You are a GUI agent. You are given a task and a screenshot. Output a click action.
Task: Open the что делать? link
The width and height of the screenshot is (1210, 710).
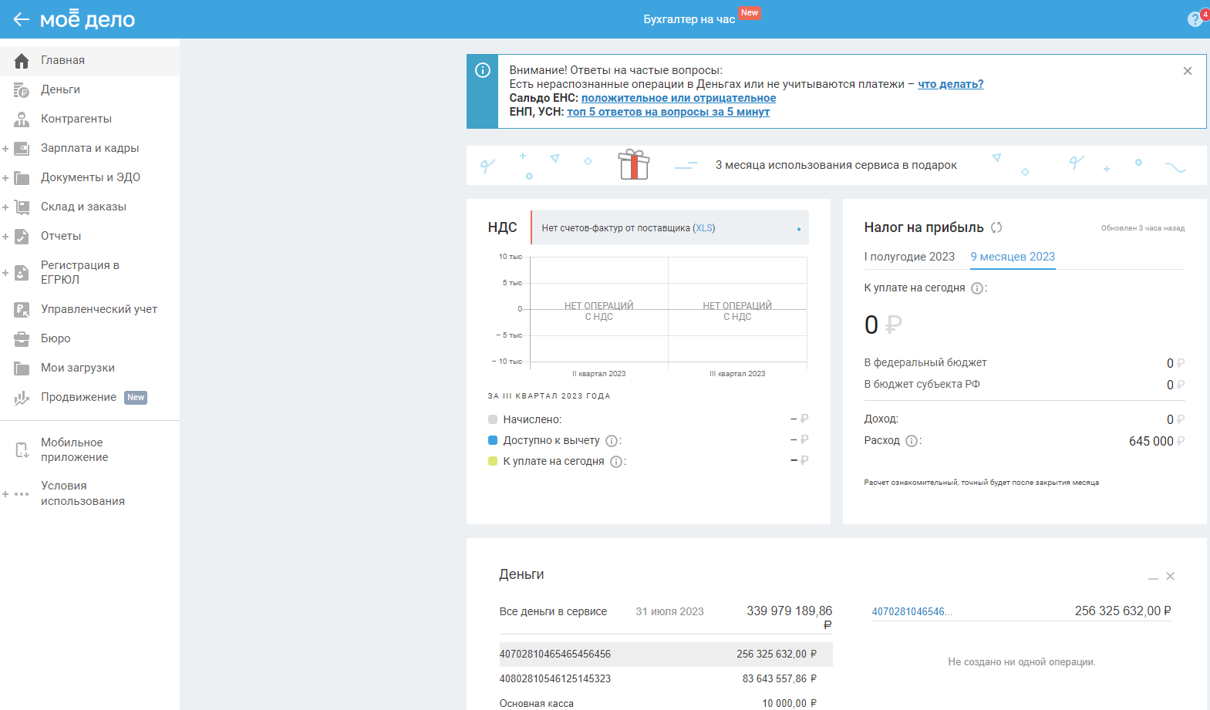(950, 84)
